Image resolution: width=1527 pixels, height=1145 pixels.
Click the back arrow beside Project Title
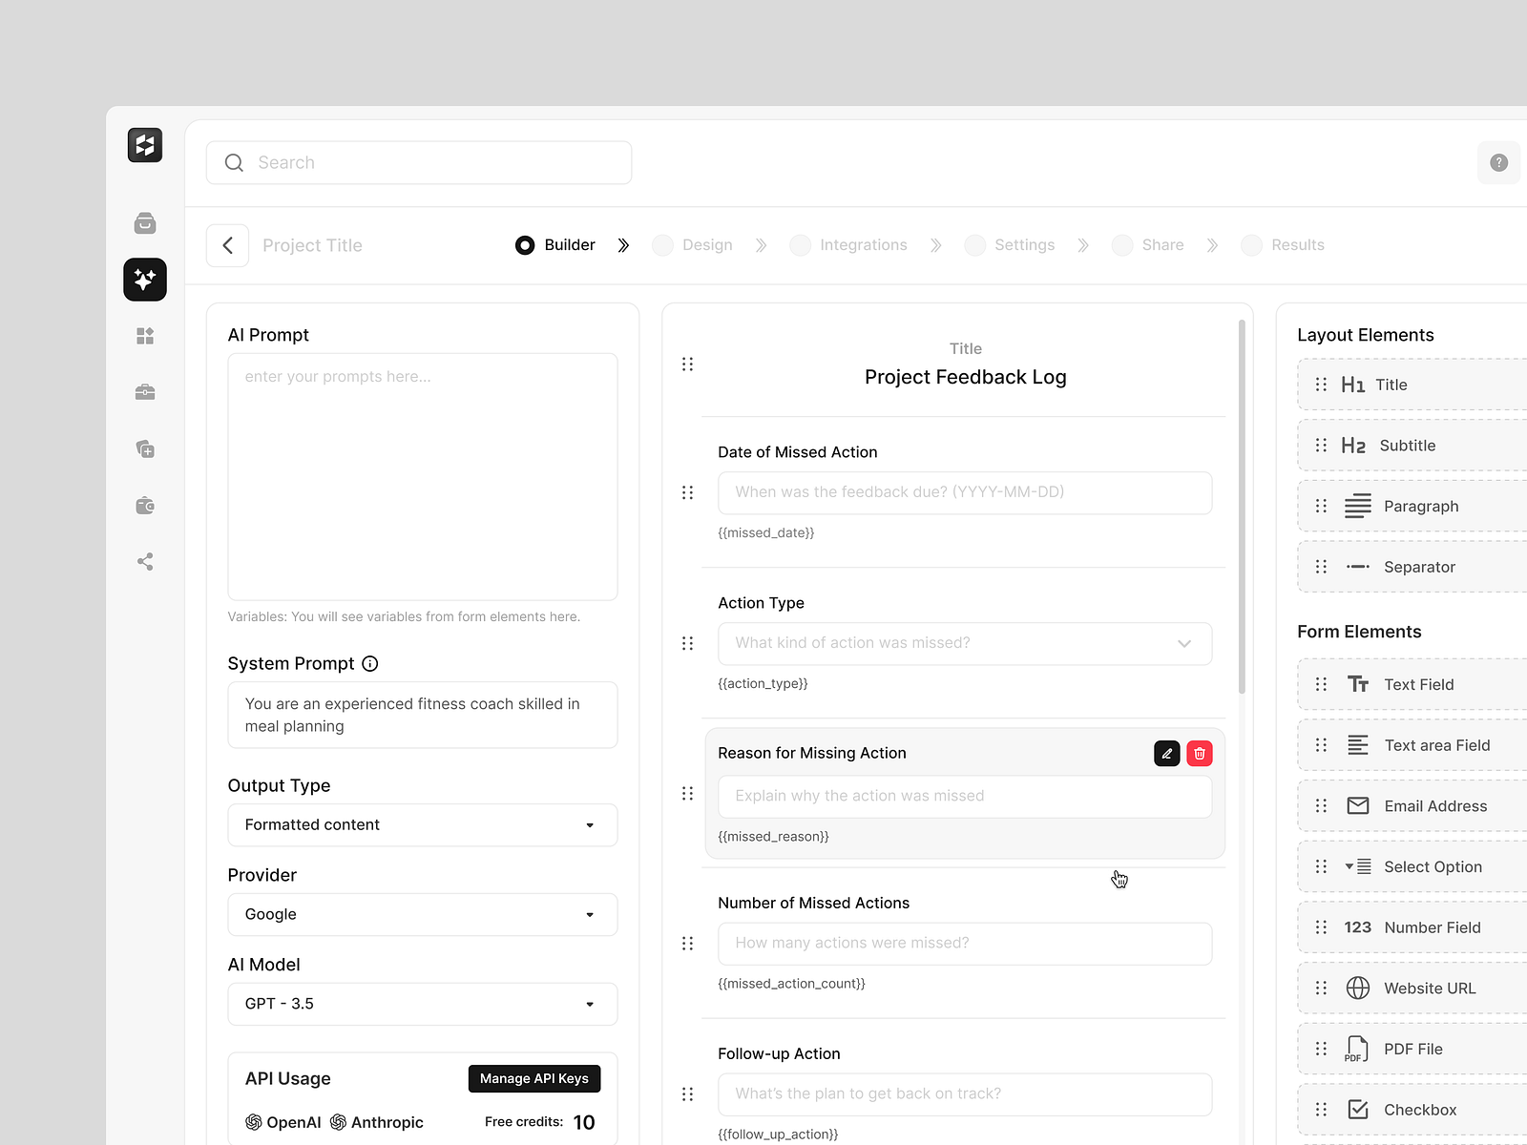click(227, 245)
